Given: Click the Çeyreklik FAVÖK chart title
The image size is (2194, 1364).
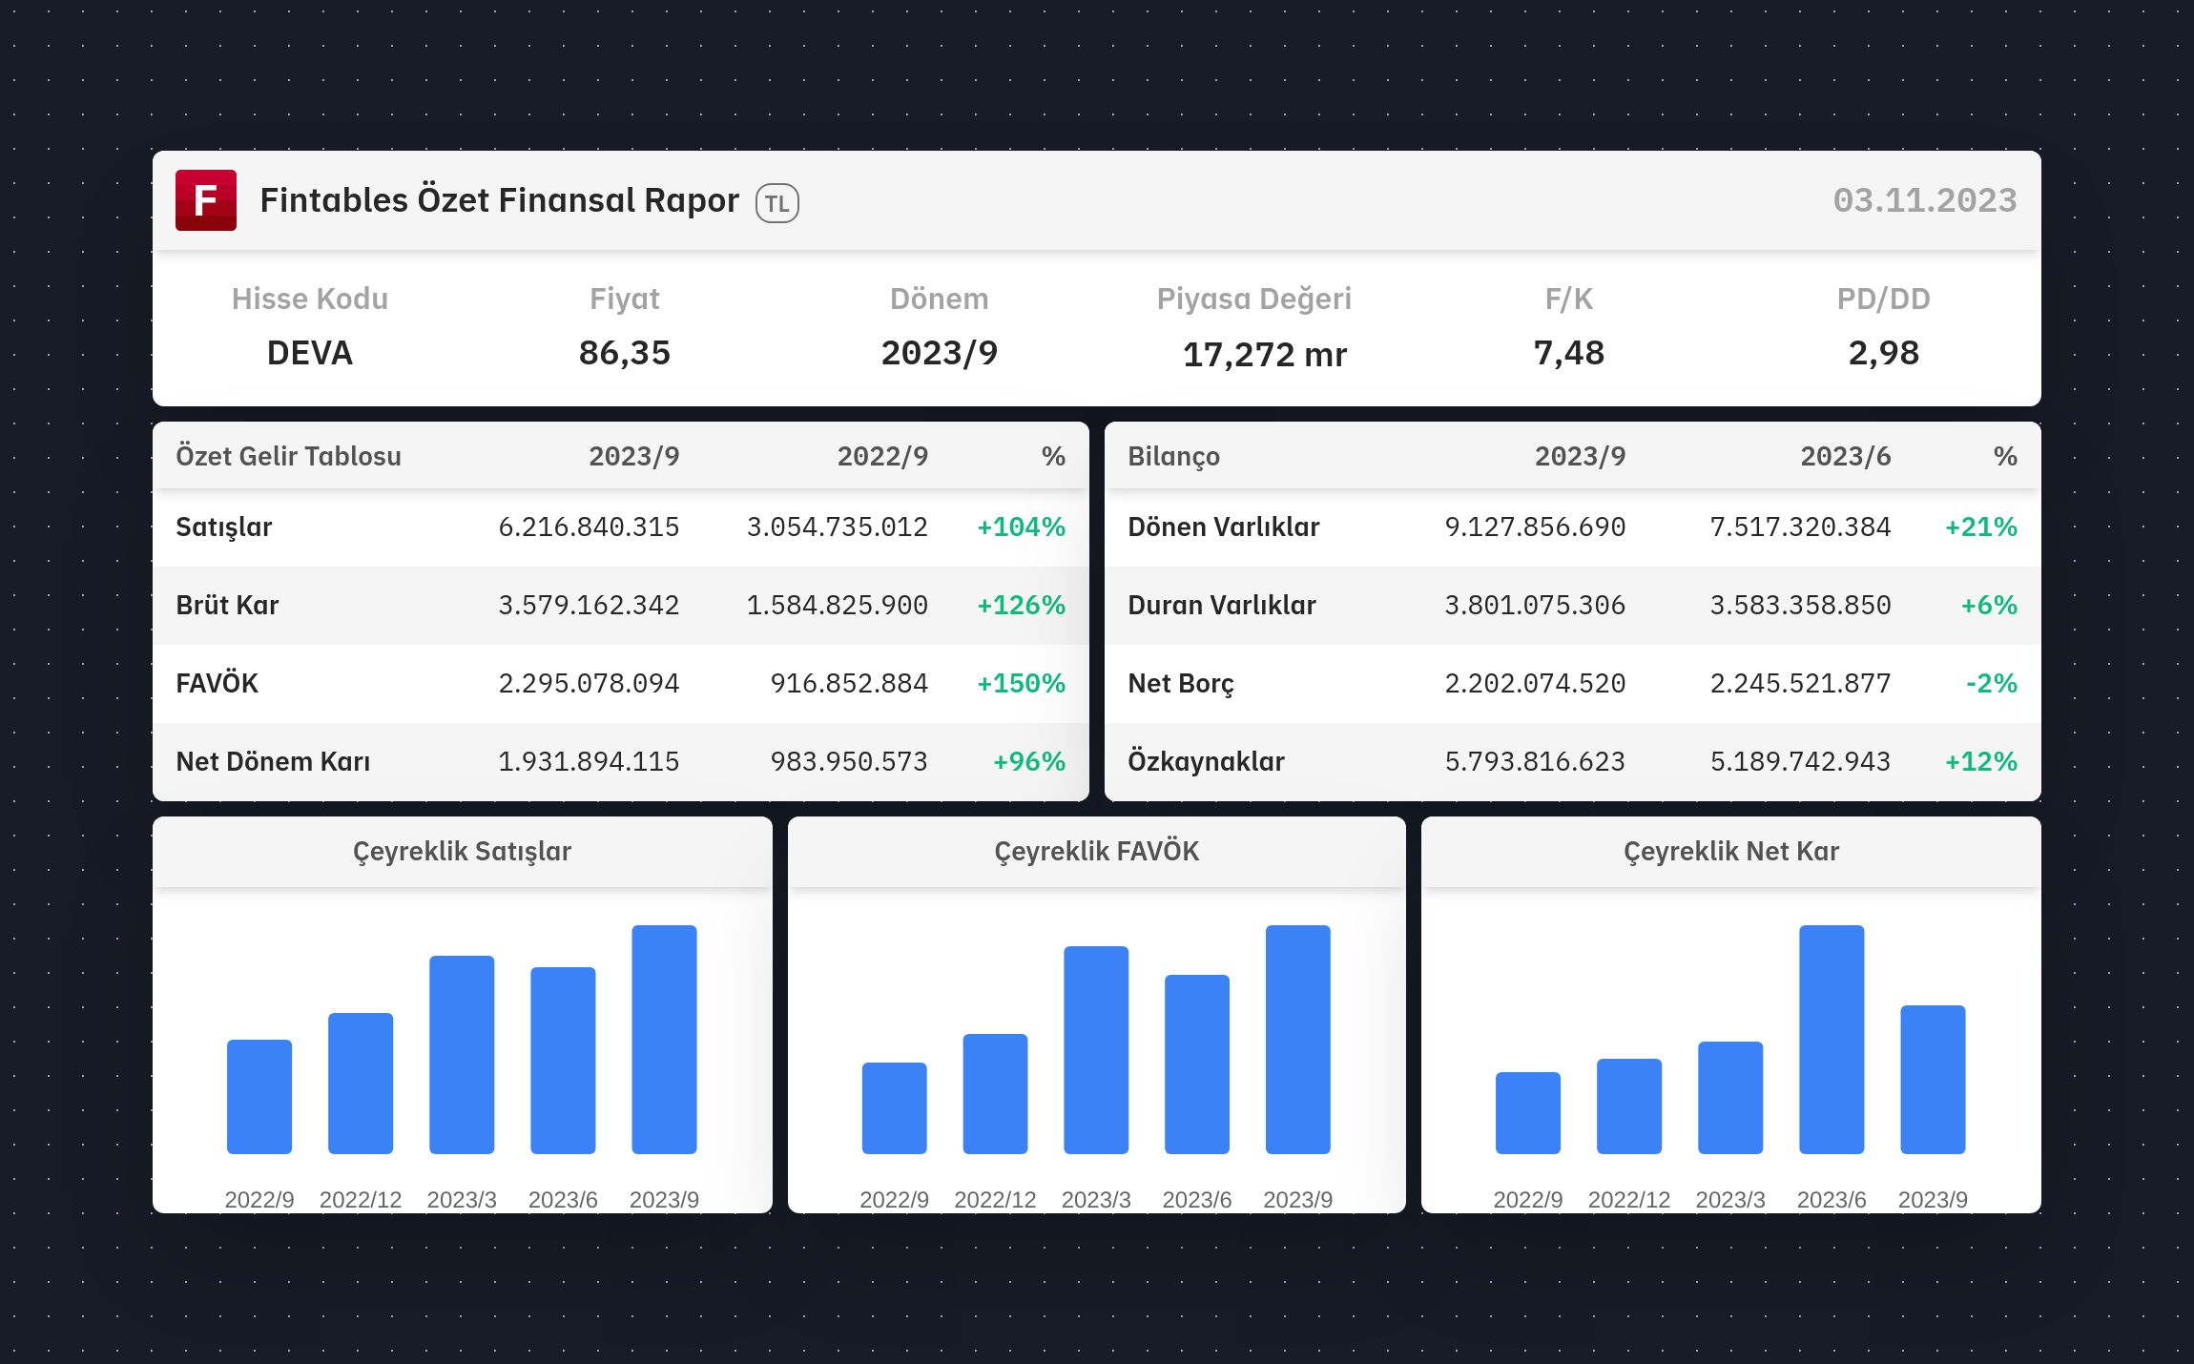Looking at the screenshot, I should 1096,851.
